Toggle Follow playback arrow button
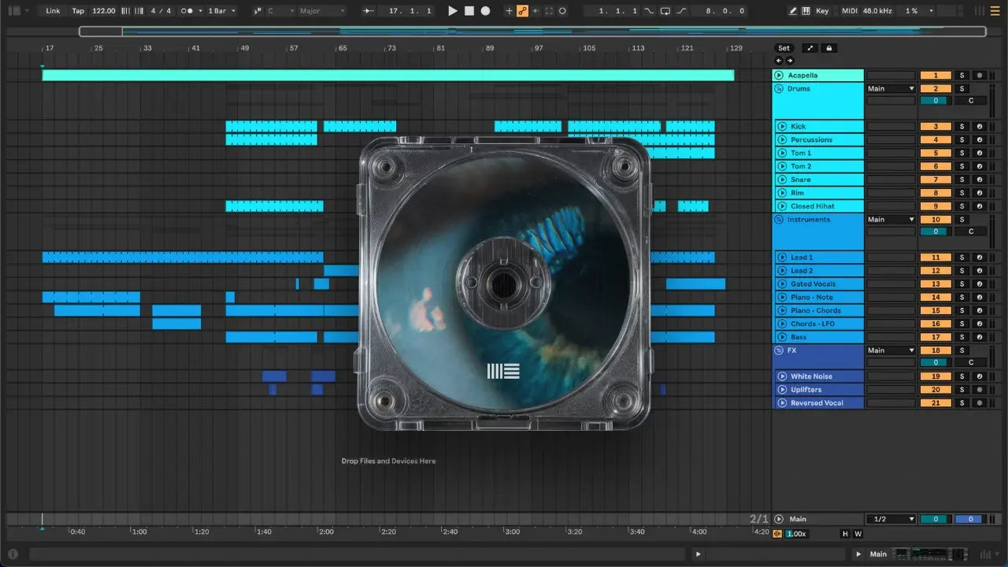This screenshot has height=567, width=1008. tap(369, 11)
